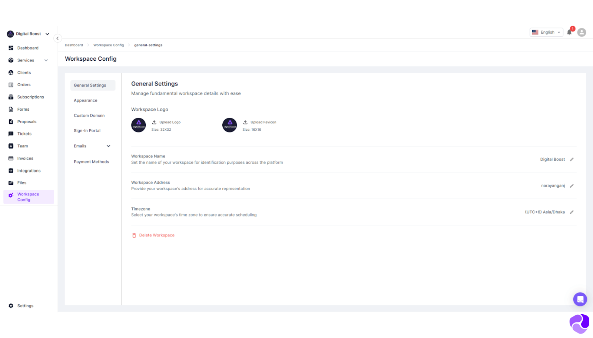
Task: Open the Digital Boost workspace switcher
Action: pos(28,34)
